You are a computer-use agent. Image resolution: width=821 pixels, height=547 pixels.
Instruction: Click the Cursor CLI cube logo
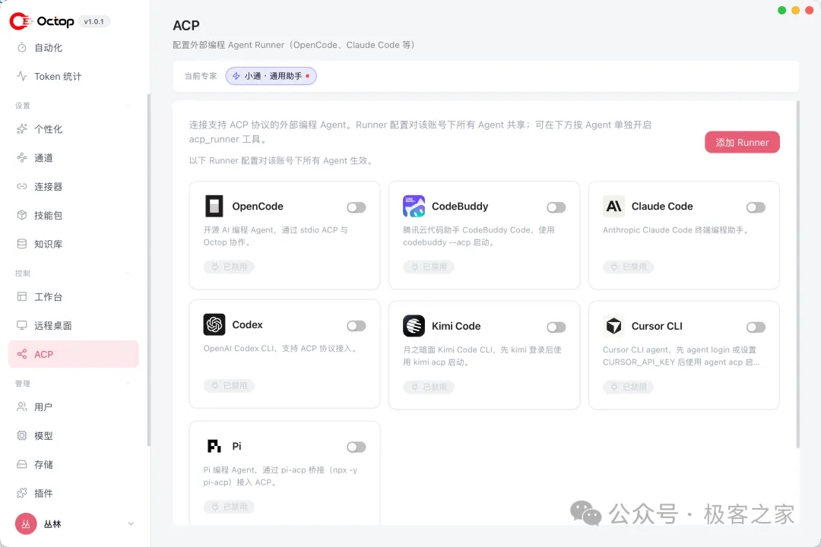(613, 326)
